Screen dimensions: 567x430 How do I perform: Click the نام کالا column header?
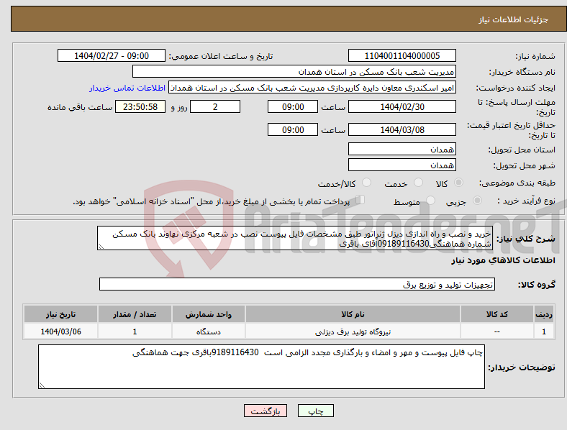(x=353, y=314)
